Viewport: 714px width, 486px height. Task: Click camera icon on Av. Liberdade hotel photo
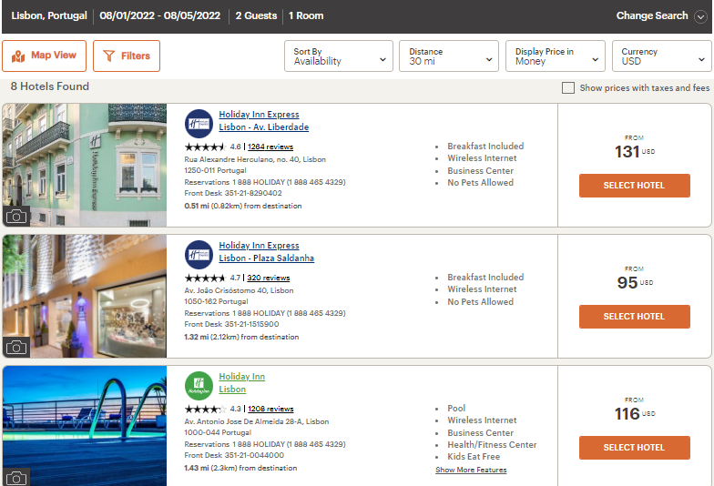coord(16,216)
